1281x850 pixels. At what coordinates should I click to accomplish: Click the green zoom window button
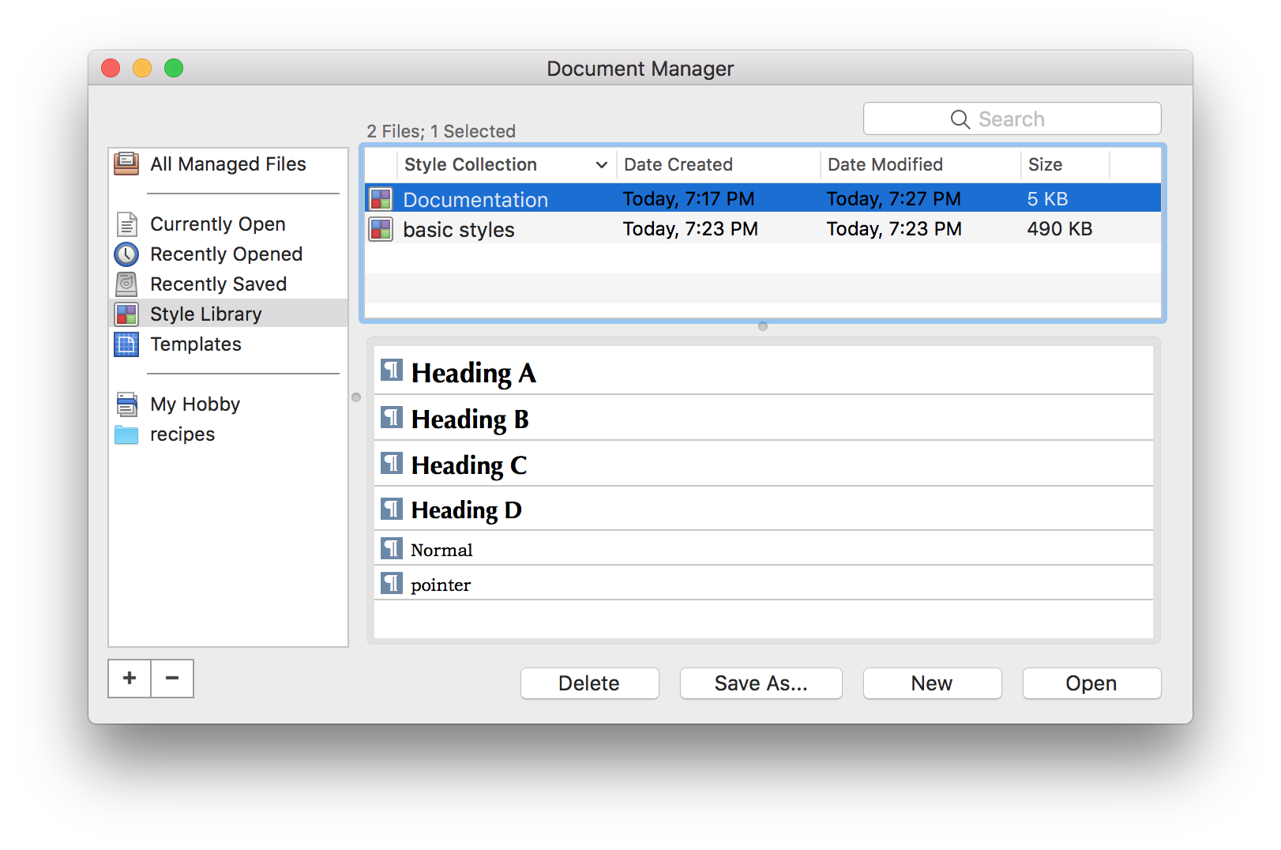click(174, 68)
